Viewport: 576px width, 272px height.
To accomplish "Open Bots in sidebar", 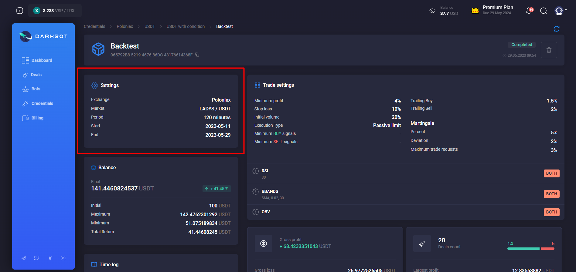I will tap(31, 89).
